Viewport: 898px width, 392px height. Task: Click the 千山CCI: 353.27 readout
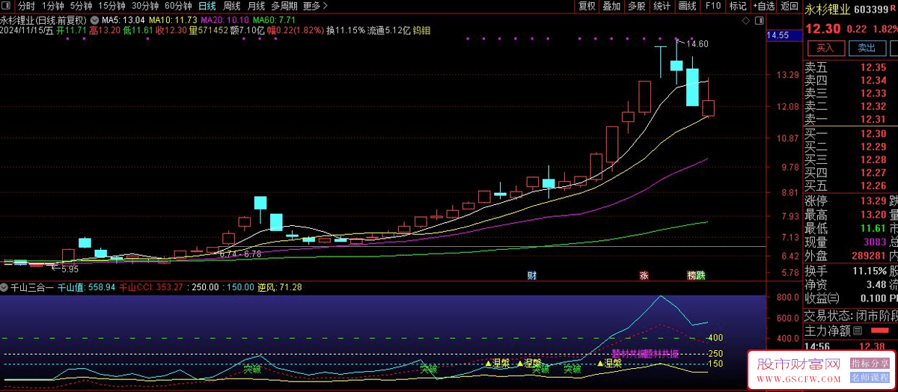pos(153,287)
